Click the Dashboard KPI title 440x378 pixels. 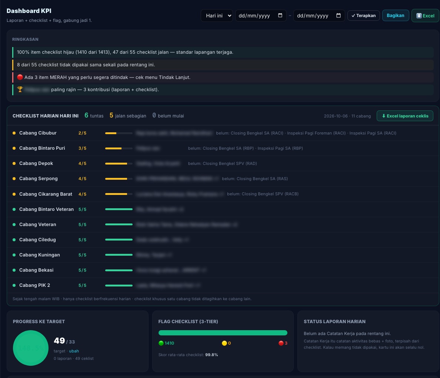click(x=29, y=11)
